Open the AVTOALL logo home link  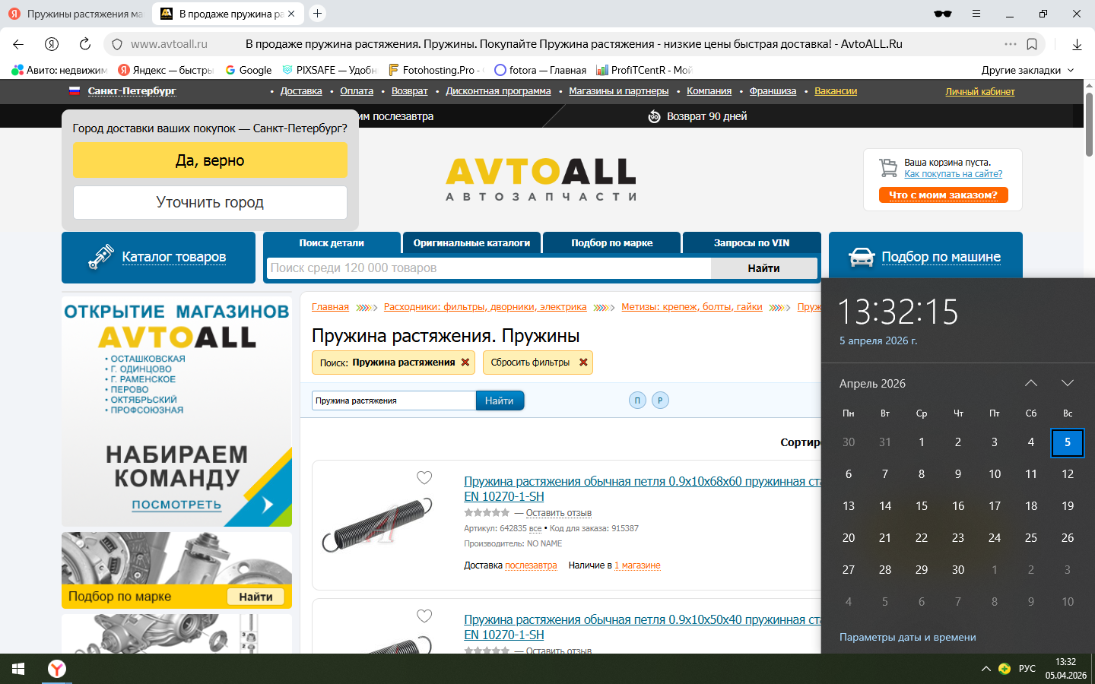[x=541, y=179]
